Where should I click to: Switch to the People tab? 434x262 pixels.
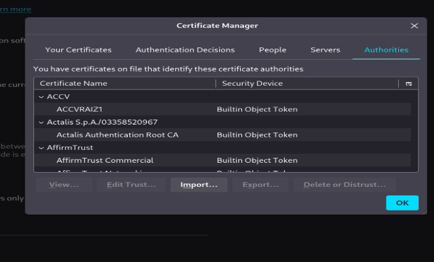272,50
